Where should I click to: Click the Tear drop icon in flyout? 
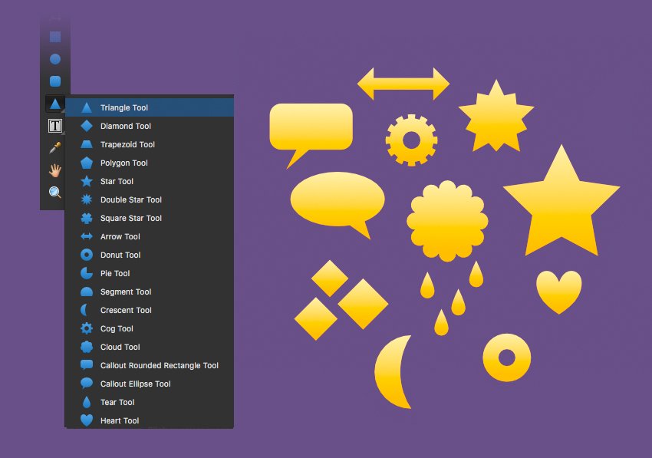pyautogui.click(x=87, y=402)
